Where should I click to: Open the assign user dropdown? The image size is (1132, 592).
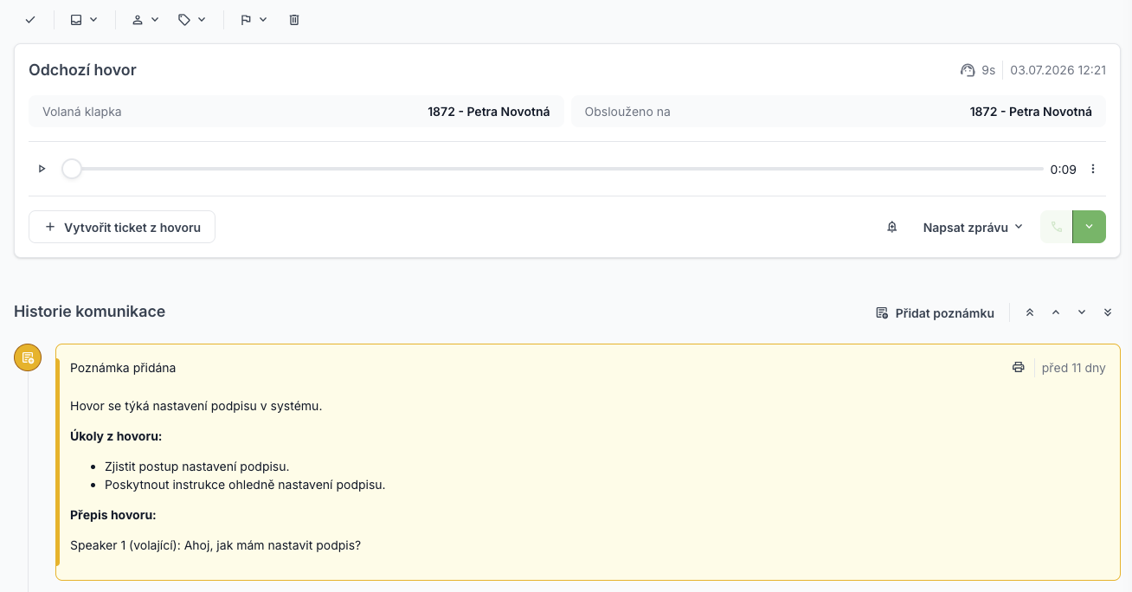pyautogui.click(x=145, y=19)
